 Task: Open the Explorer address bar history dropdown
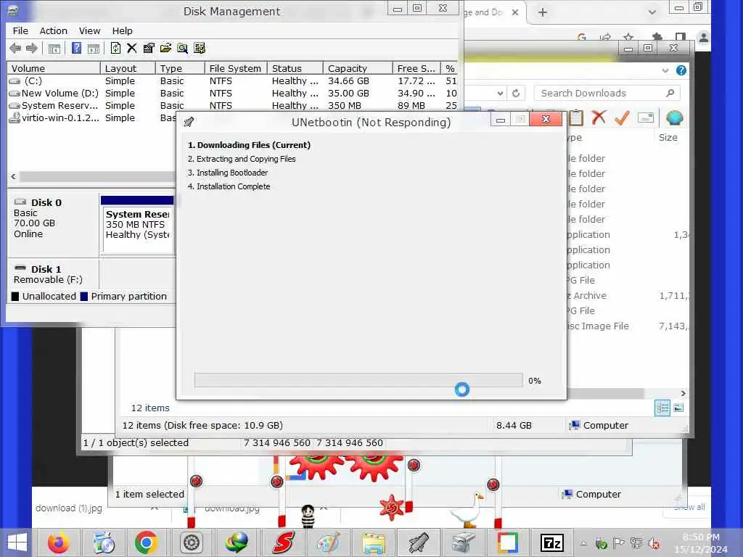pos(501,94)
